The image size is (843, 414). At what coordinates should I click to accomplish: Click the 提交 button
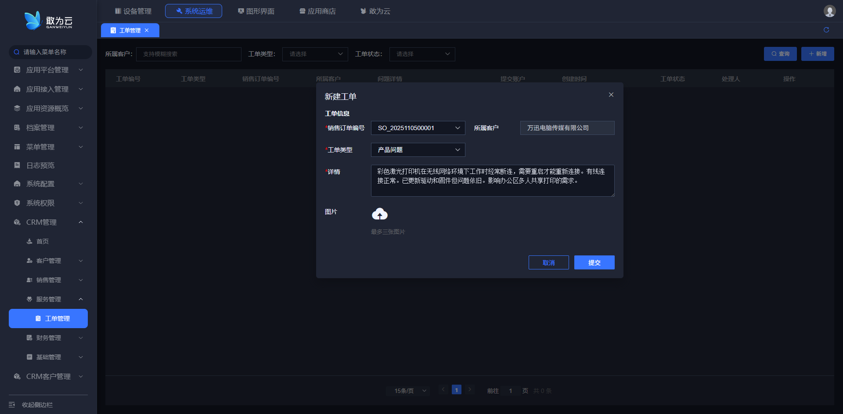594,262
